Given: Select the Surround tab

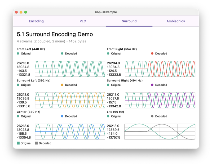Looking at the screenshot, I should click(x=129, y=21).
